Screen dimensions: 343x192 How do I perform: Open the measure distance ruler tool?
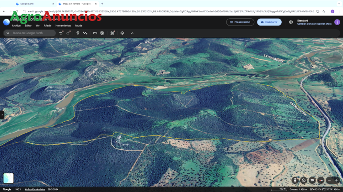click(x=95, y=33)
